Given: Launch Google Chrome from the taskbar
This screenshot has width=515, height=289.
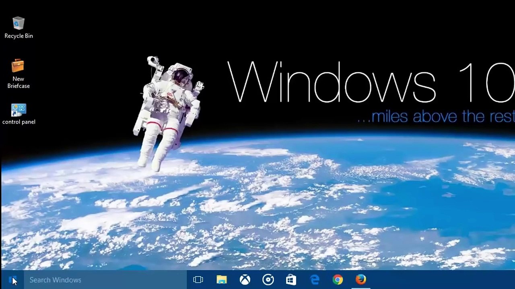Looking at the screenshot, I should 338,280.
